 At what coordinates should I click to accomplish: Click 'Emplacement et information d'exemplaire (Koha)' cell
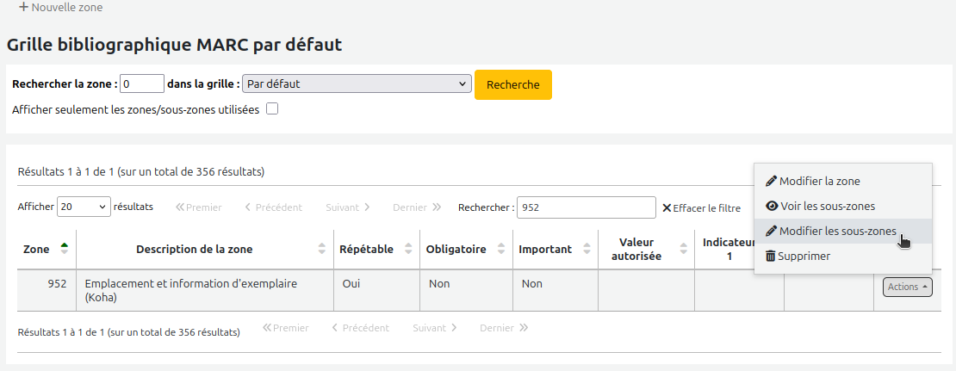pos(205,291)
